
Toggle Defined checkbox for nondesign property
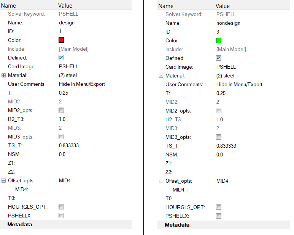219,58
